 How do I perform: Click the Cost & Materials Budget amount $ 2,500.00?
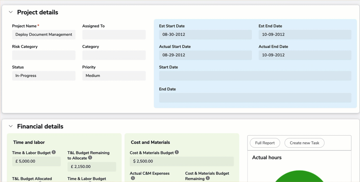pos(182,161)
